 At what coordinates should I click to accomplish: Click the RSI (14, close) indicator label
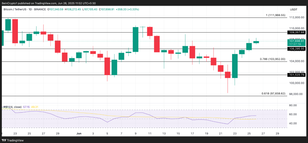[14, 107]
